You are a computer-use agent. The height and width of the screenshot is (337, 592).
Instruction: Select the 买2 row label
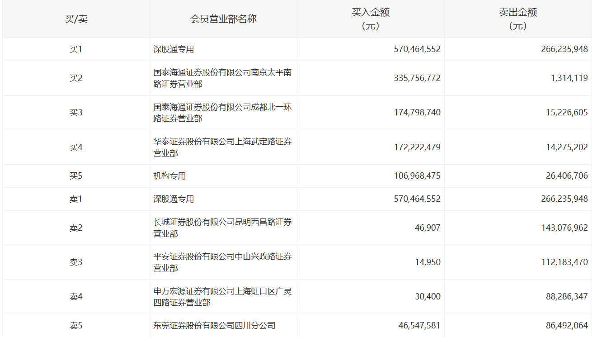coord(76,78)
